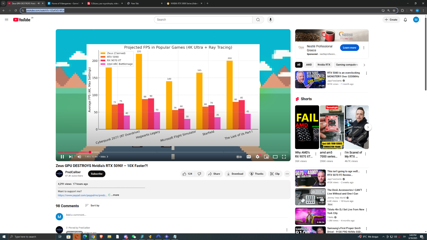Image resolution: width=427 pixels, height=240 pixels.
Task: Subscribe to PredCaliber
Action: 97,174
